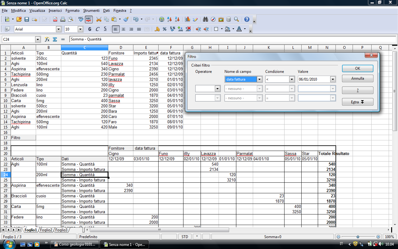Open OpenOffice Help
Image resolution: width=398 pixels, height=249 pixels.
(x=247, y=19)
